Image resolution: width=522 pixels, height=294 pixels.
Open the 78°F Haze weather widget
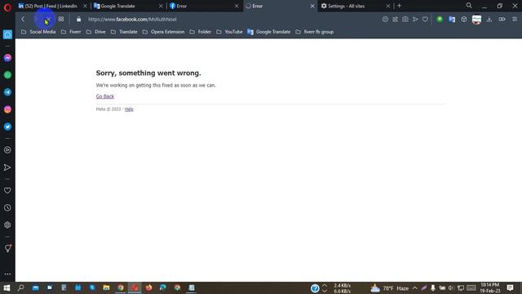pyautogui.click(x=390, y=288)
